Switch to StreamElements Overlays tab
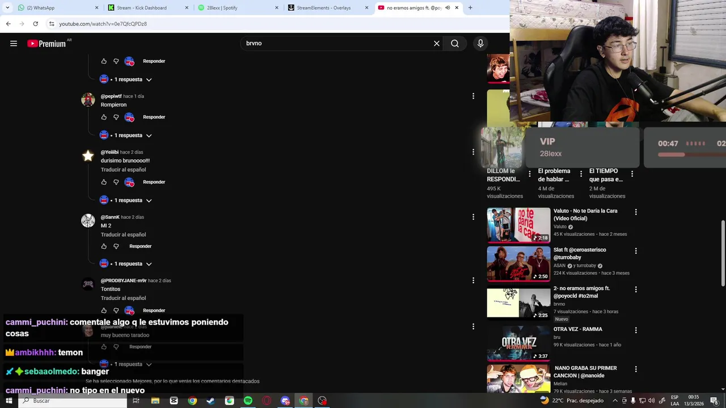Image resolution: width=726 pixels, height=408 pixels. coord(328,8)
